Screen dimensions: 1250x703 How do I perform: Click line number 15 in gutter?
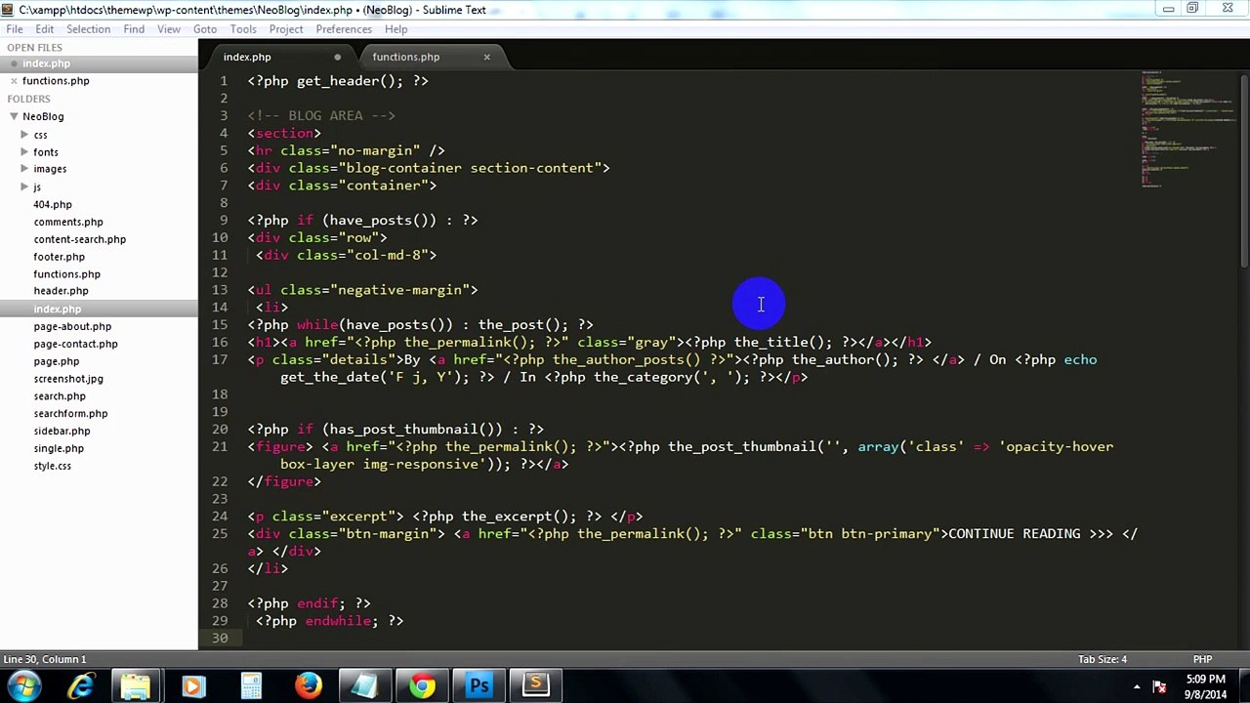tap(221, 325)
